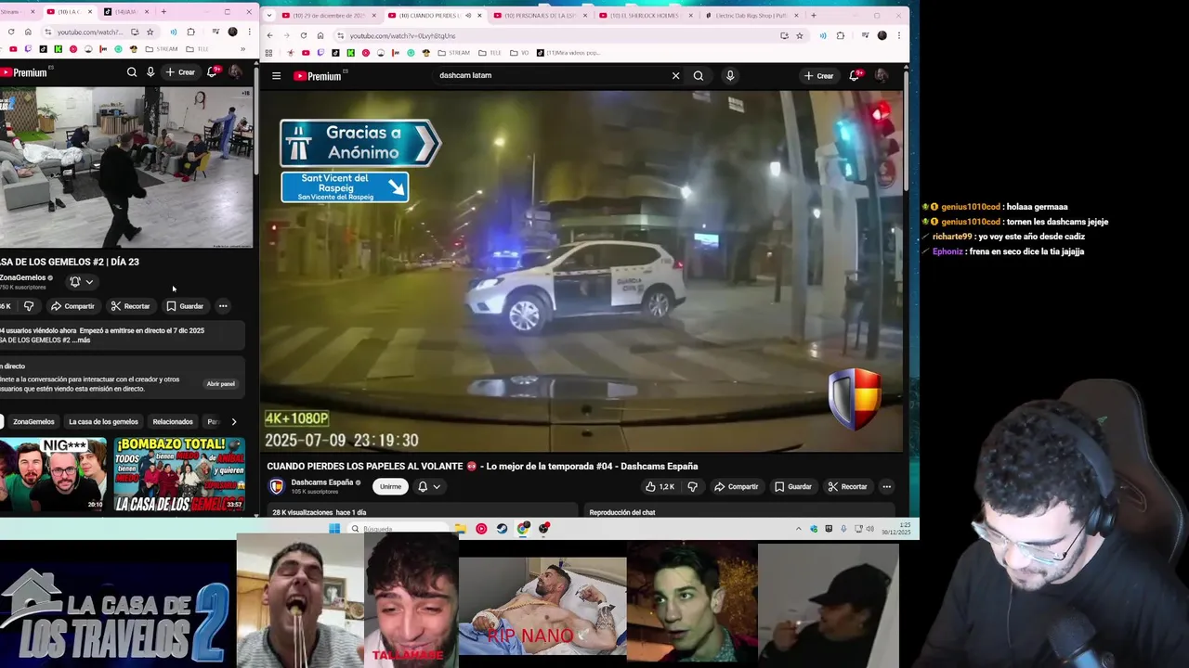Select the 'ZonaGemelos' chip
The image size is (1189, 668).
[x=33, y=422]
